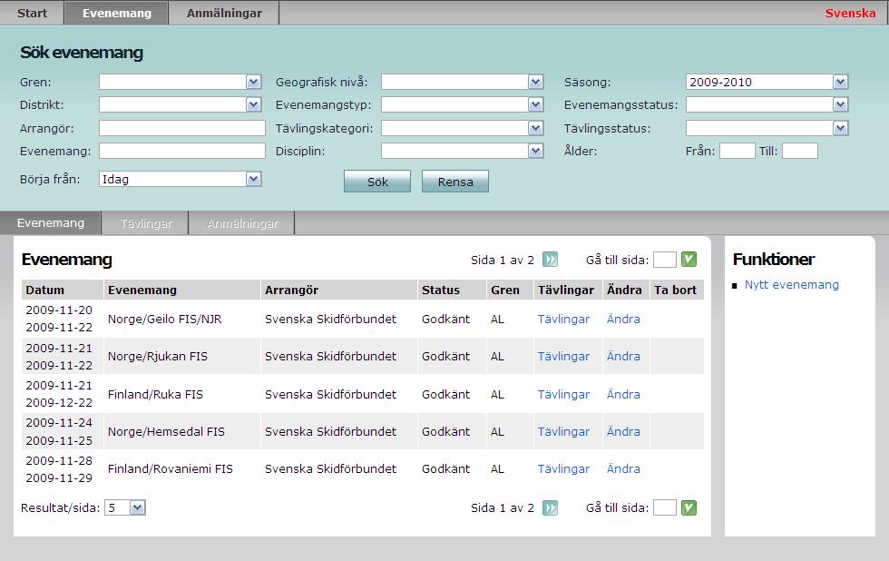
Task: Go to next page using top arrow icon
Action: [550, 260]
